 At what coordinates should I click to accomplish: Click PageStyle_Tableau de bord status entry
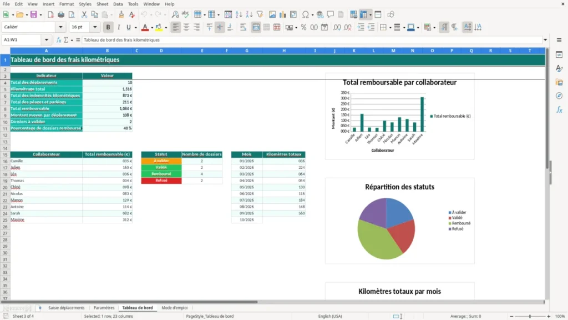click(x=210, y=316)
